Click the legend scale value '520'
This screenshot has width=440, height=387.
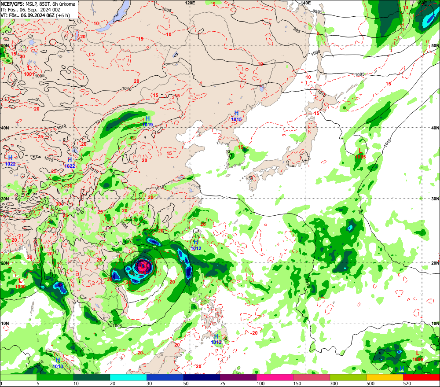pyautogui.click(x=407, y=383)
